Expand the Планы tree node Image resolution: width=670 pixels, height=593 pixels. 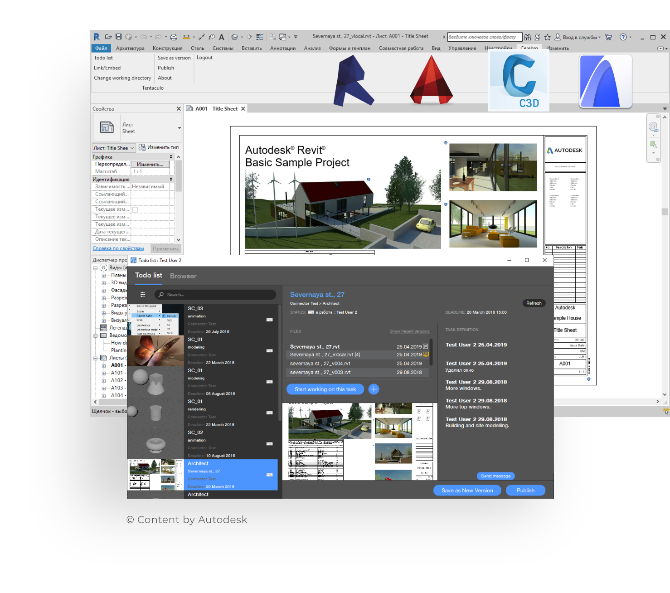coord(104,276)
